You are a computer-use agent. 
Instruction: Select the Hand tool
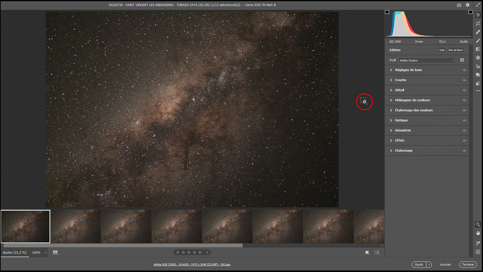coord(478,233)
